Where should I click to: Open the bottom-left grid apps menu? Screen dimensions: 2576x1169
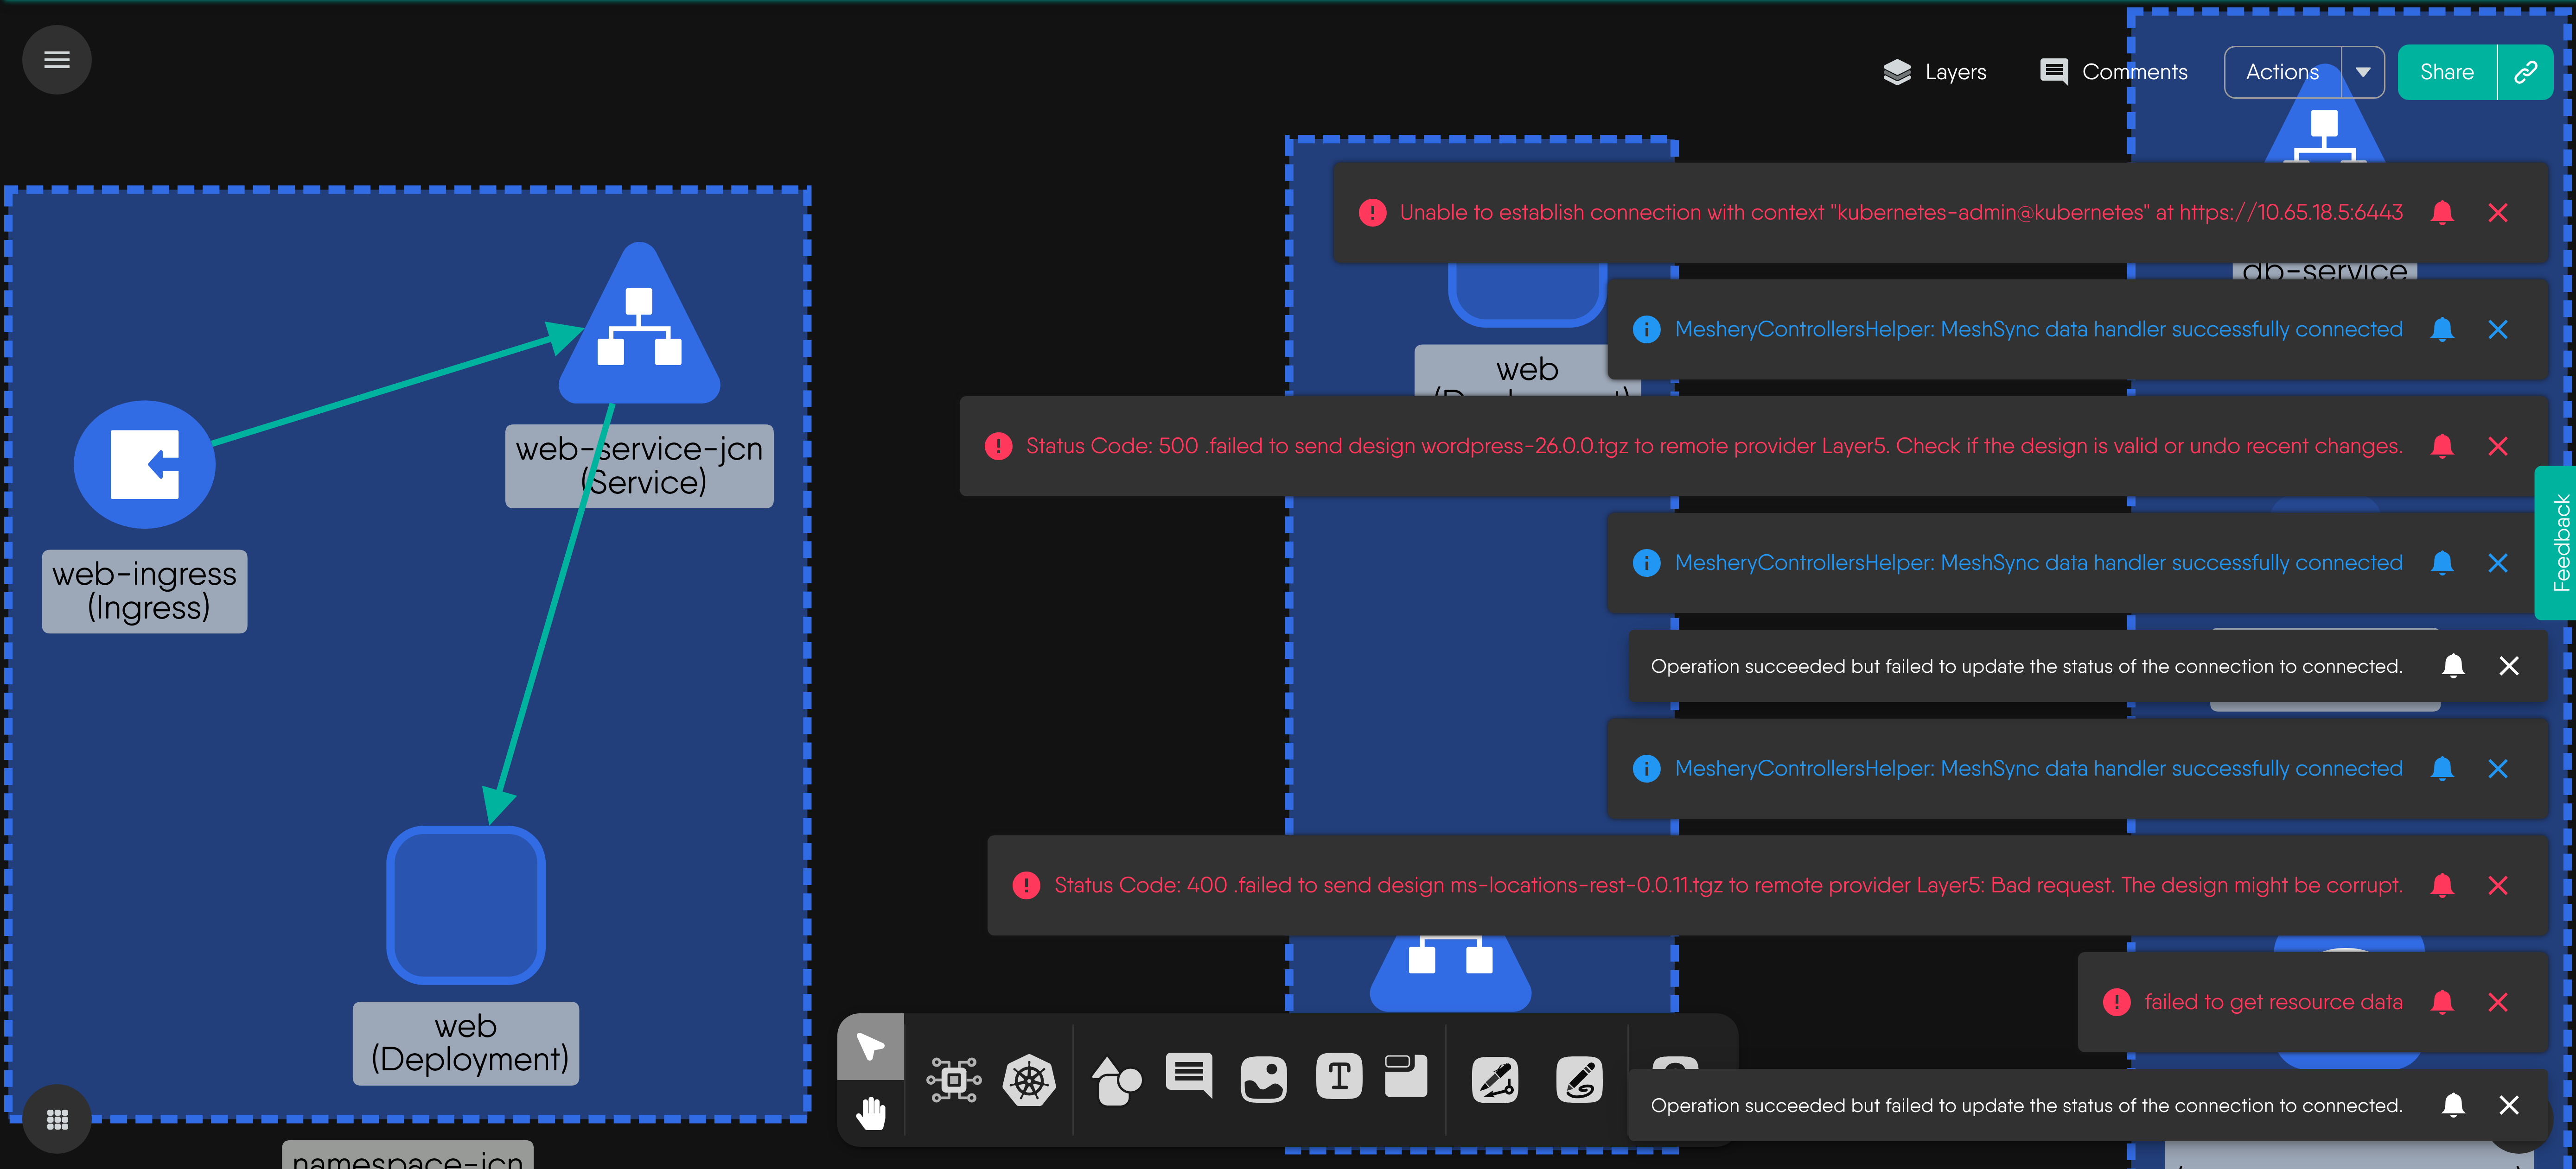57,1119
